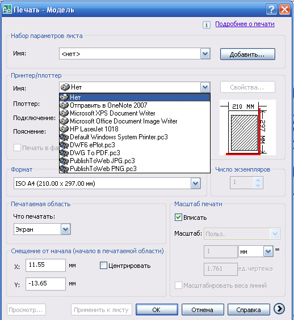Click printer icon next to HP LaserJet 1018
Screen dimensions: 294x320
coord(64,129)
